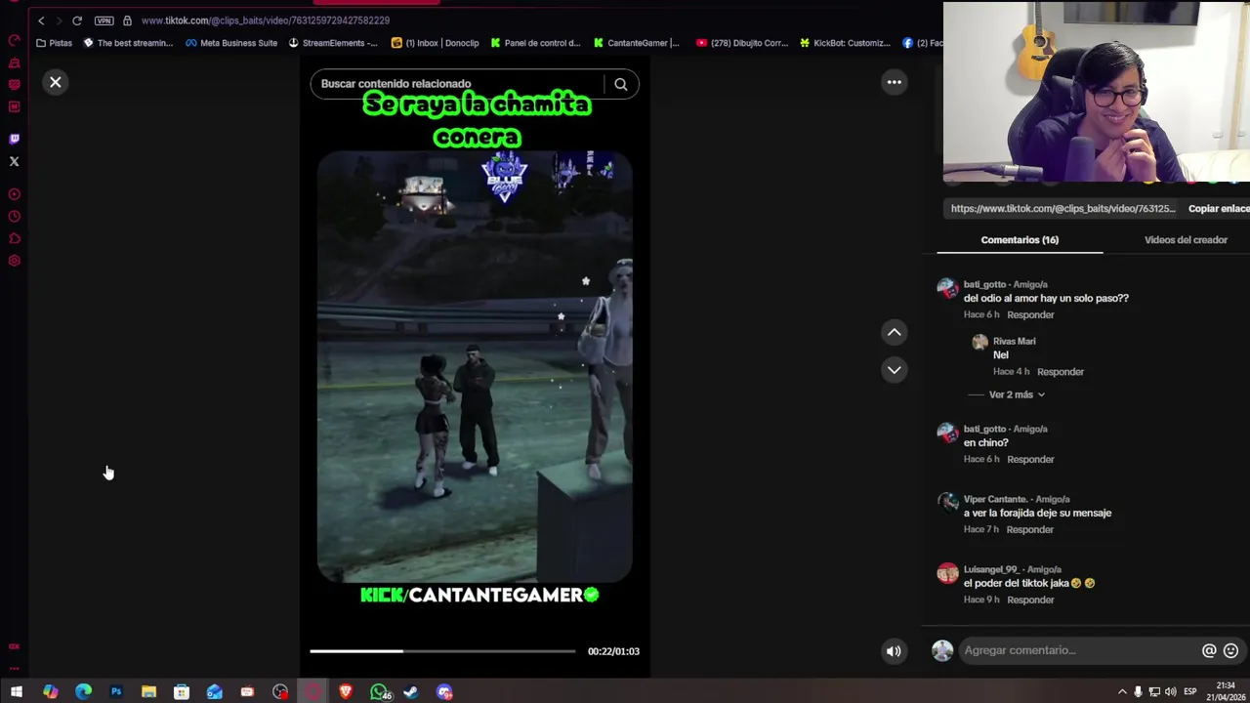Viewport: 1250px width, 703px height.
Task: Open OBS Studio from taskbar
Action: 280,692
